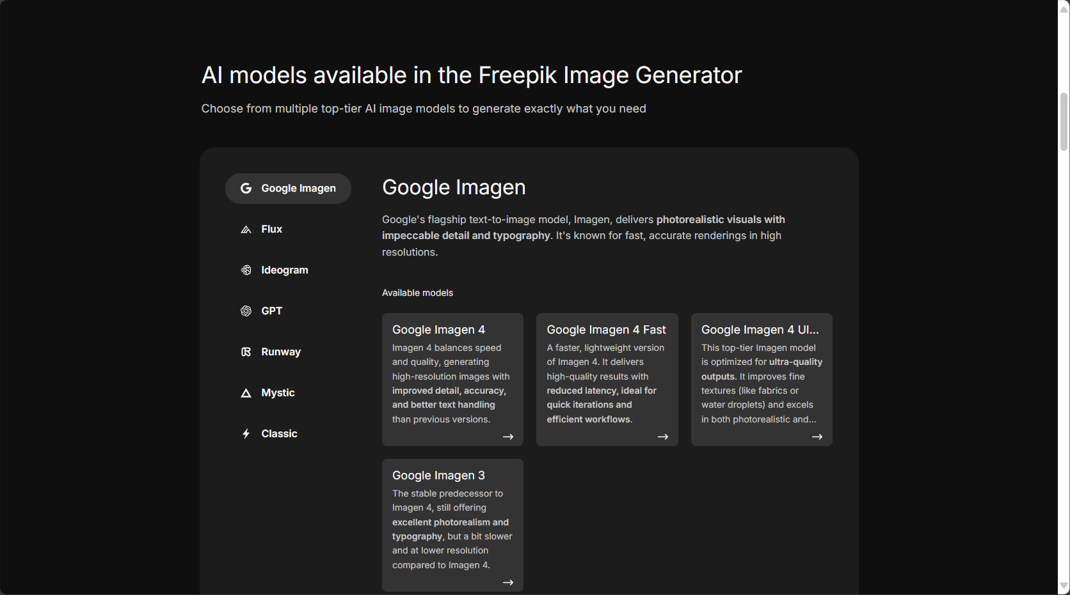Select the Google Imagen tab
The height and width of the screenshot is (595, 1070).
pos(288,189)
